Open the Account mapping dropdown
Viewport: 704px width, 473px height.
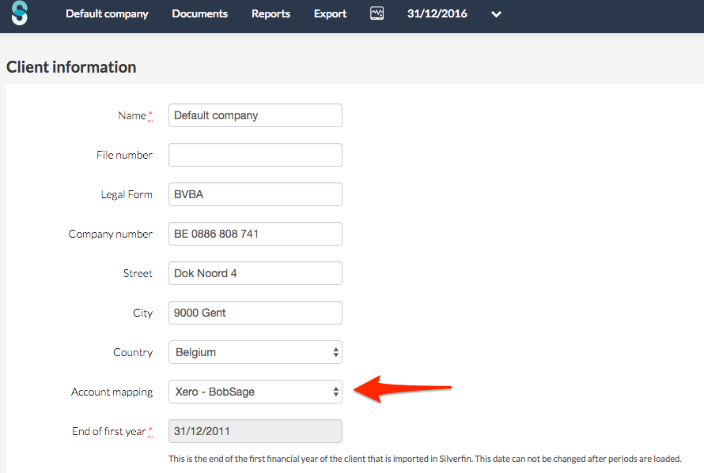coord(255,392)
